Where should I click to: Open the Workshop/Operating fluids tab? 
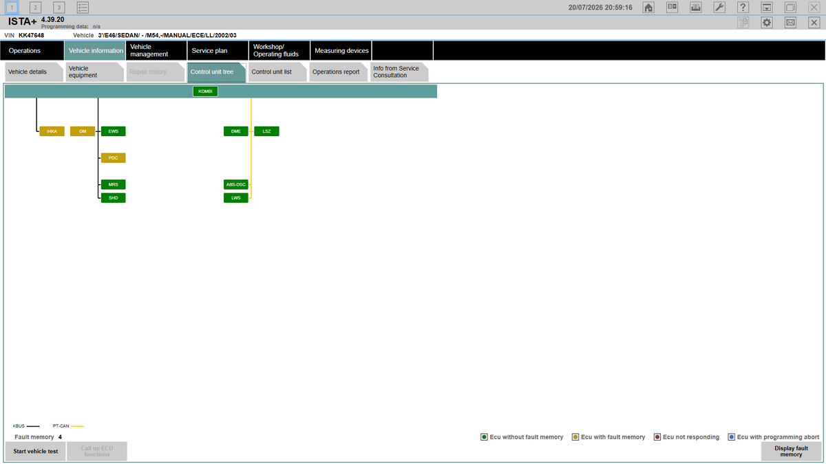point(279,51)
